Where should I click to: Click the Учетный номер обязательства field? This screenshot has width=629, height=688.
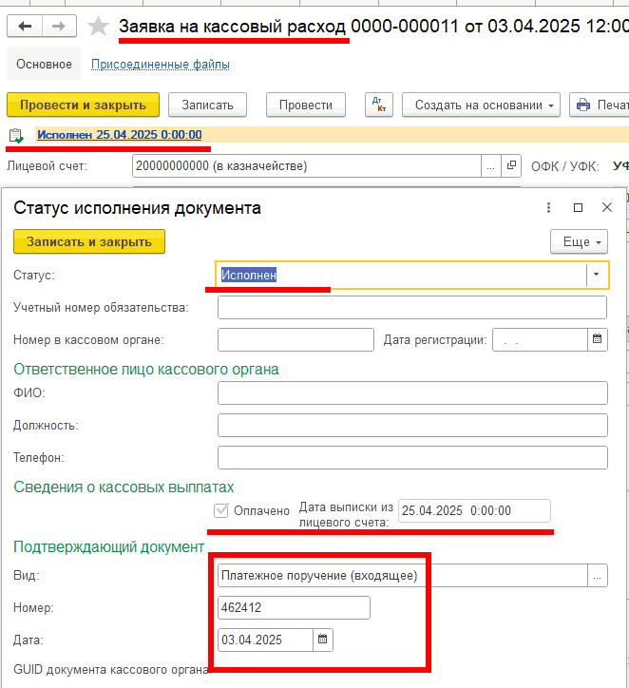pyautogui.click(x=411, y=308)
